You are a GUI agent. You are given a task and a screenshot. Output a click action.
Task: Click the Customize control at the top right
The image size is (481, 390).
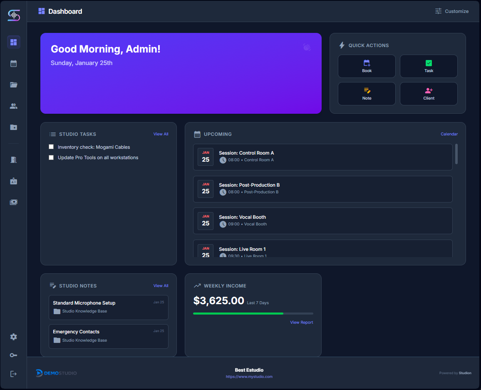pos(452,11)
